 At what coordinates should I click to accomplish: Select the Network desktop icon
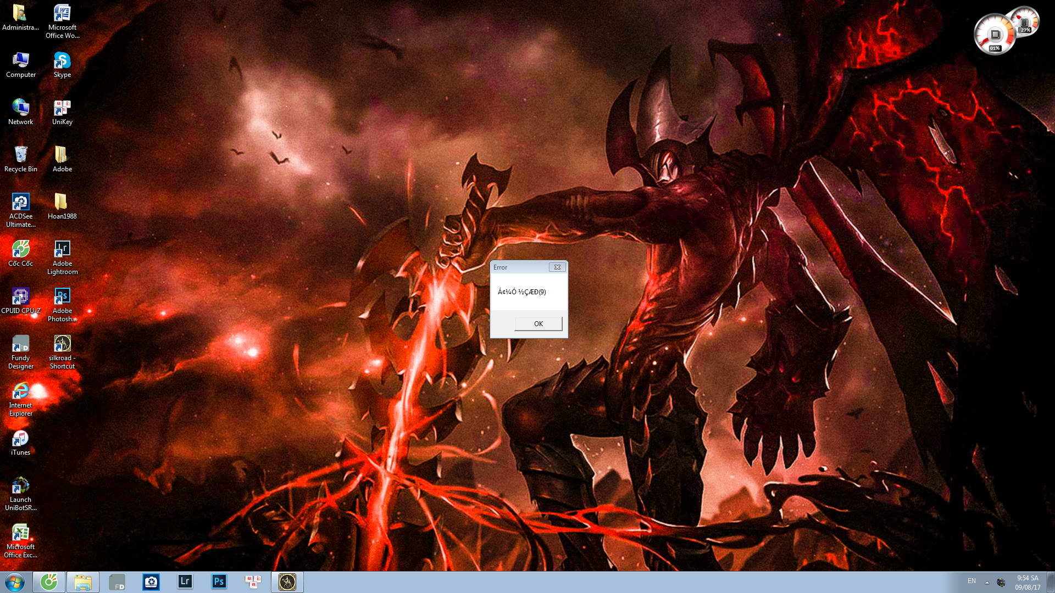coord(20,112)
